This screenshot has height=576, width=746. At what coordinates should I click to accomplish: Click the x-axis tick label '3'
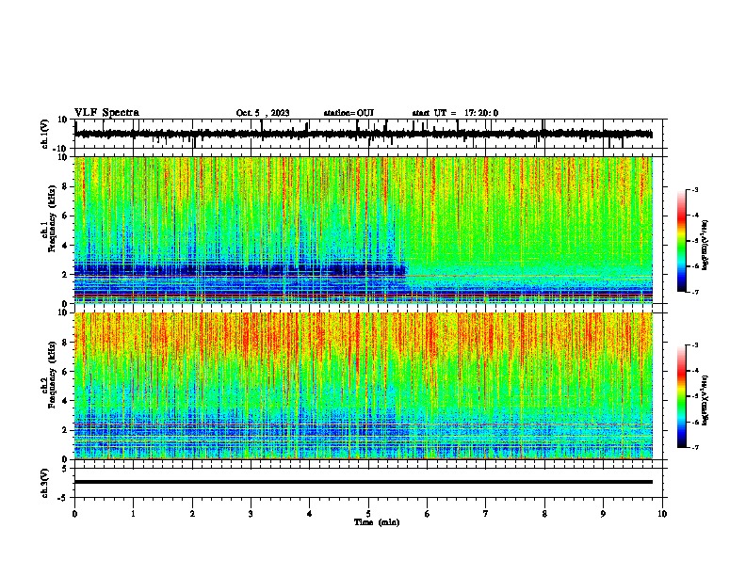click(x=251, y=514)
